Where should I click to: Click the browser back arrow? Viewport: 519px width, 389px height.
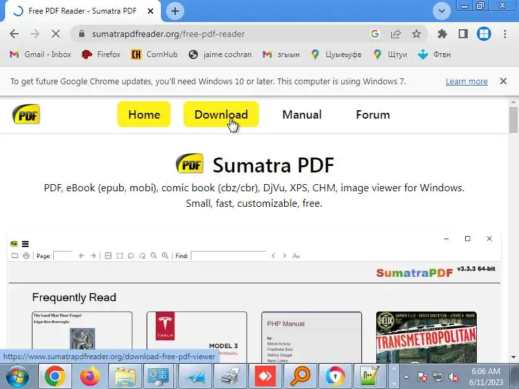coord(14,34)
